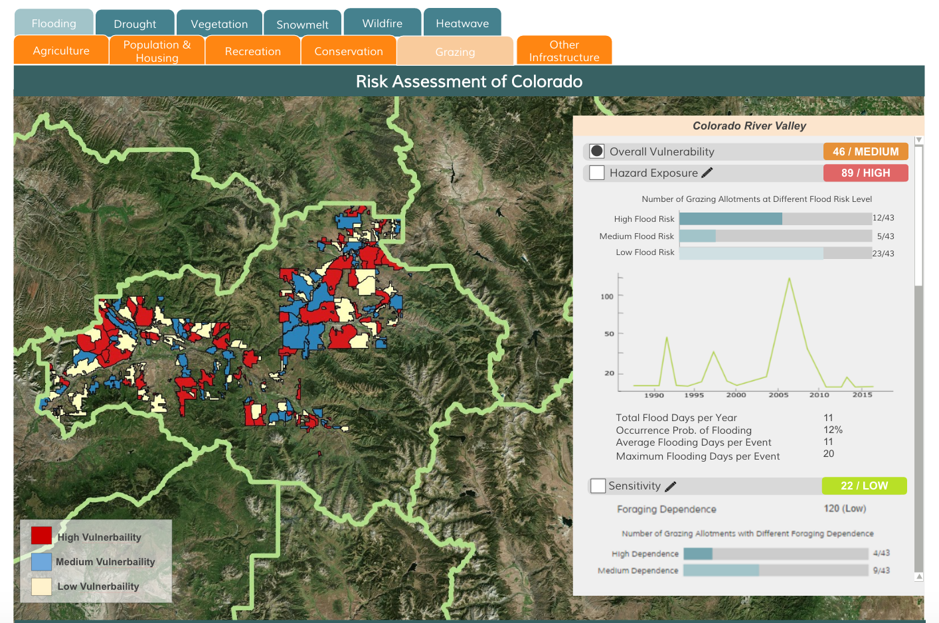939x623 pixels.
Task: Click the Overall Vulnerability label
Action: click(661, 151)
